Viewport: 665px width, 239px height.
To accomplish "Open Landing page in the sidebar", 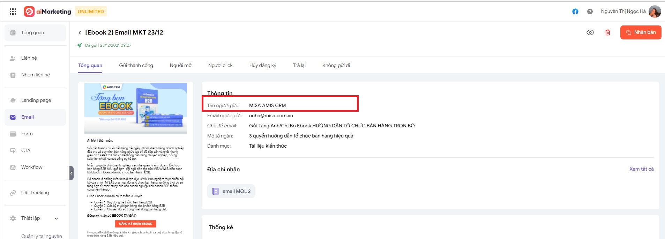I will [35, 100].
